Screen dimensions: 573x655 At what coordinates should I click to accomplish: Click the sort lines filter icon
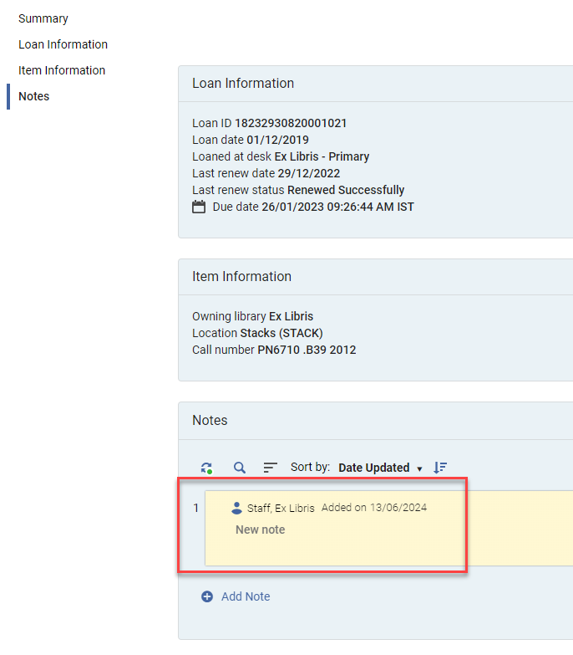270,468
